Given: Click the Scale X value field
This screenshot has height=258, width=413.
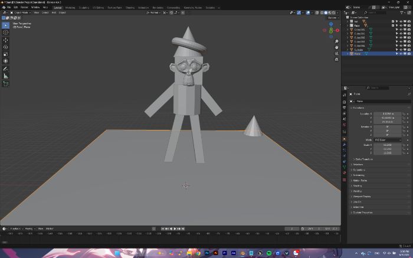Looking at the screenshot, I should click(x=388, y=145).
